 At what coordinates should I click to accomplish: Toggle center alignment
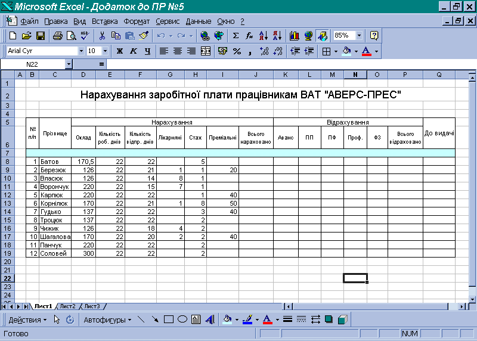pyautogui.click(x=178, y=51)
